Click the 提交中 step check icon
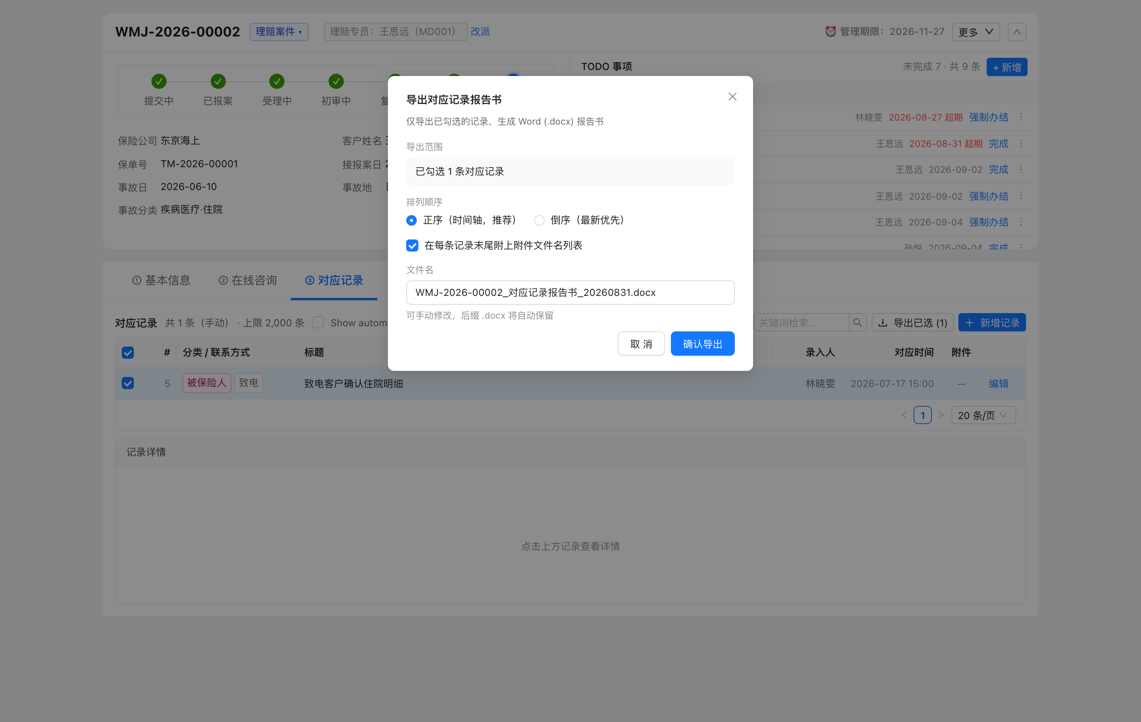The width and height of the screenshot is (1141, 722). pos(159,81)
